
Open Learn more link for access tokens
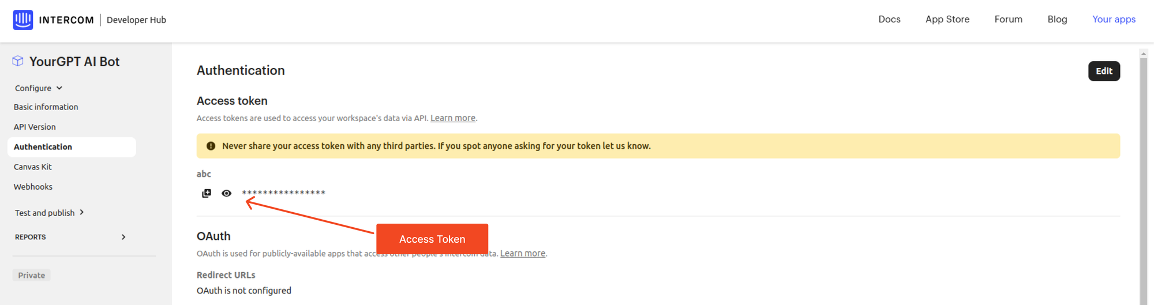coord(453,118)
